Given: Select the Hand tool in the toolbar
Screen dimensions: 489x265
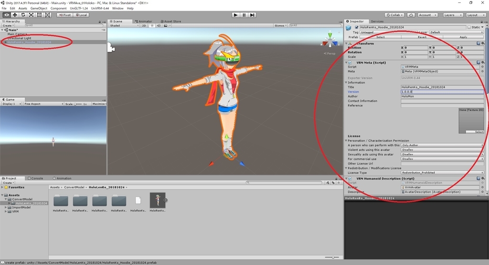Looking at the screenshot, I should [x=7, y=15].
